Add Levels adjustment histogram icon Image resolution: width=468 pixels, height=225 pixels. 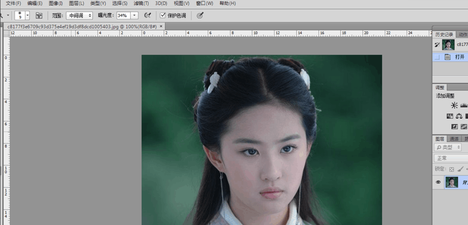click(464, 105)
